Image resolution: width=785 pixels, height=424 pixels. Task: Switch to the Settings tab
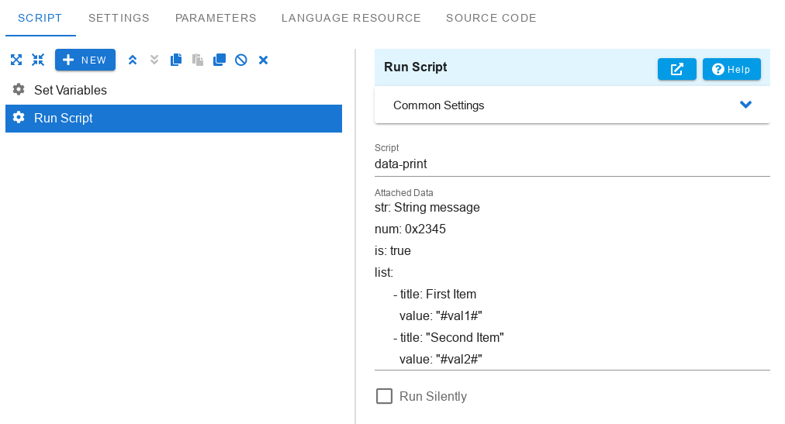tap(119, 18)
